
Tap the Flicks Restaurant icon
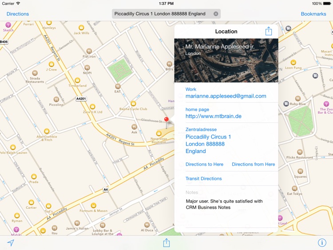300,152
